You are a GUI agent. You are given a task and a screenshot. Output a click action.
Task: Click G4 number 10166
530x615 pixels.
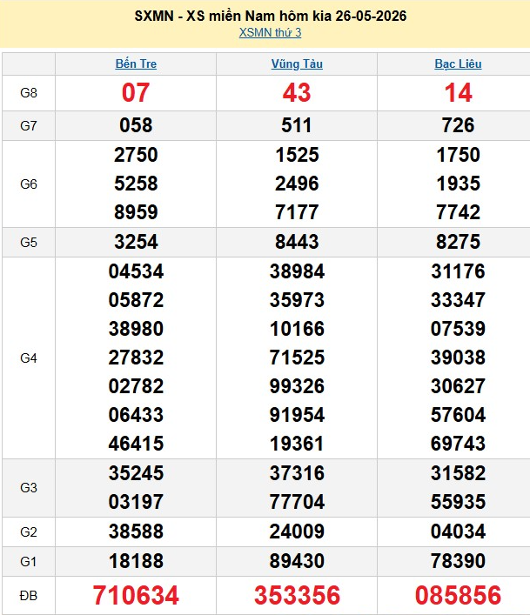point(297,329)
